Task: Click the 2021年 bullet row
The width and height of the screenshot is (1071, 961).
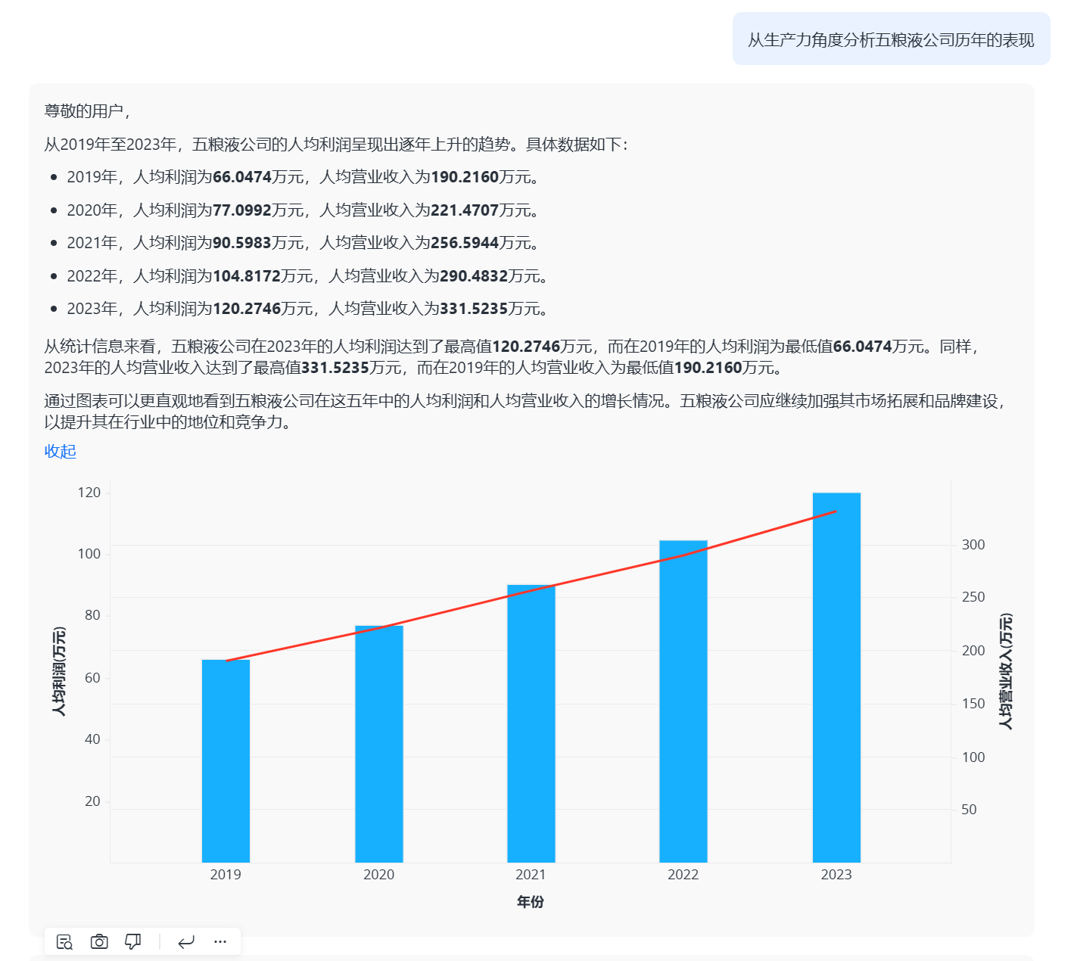Action: pyautogui.click(x=304, y=243)
